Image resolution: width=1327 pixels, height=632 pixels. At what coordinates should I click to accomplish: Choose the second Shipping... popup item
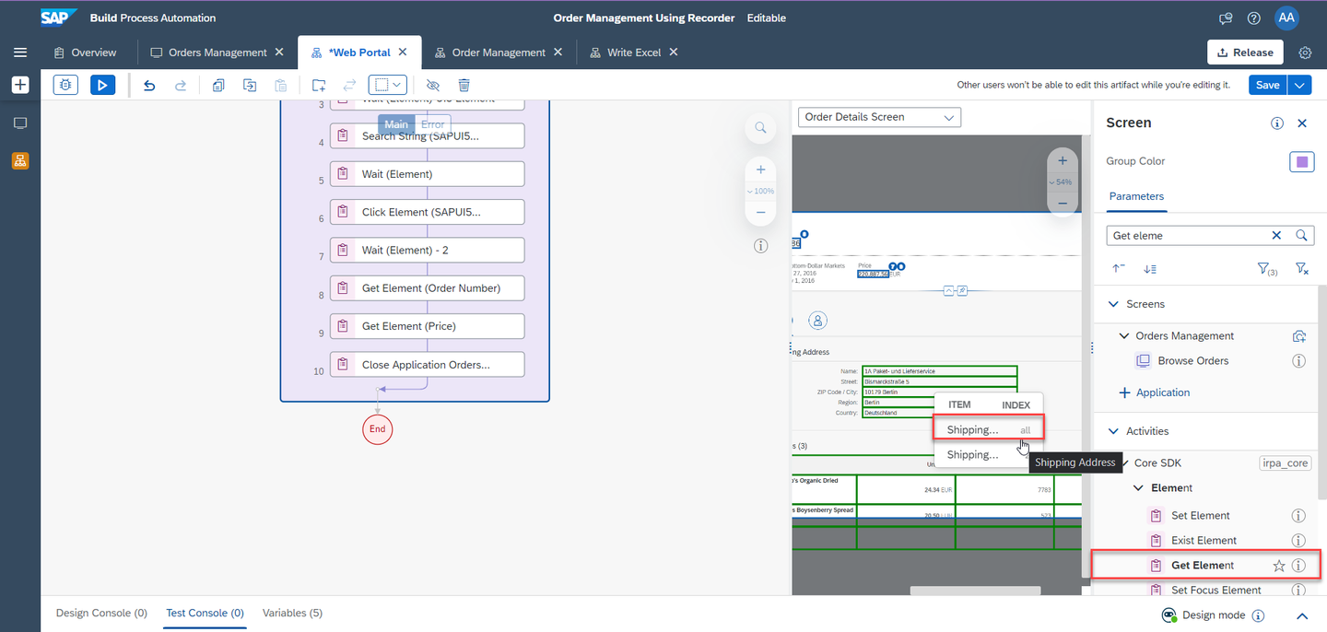tap(989, 455)
